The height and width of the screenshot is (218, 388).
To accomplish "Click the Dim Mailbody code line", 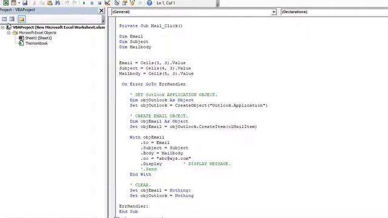I will pyautogui.click(x=135, y=47).
